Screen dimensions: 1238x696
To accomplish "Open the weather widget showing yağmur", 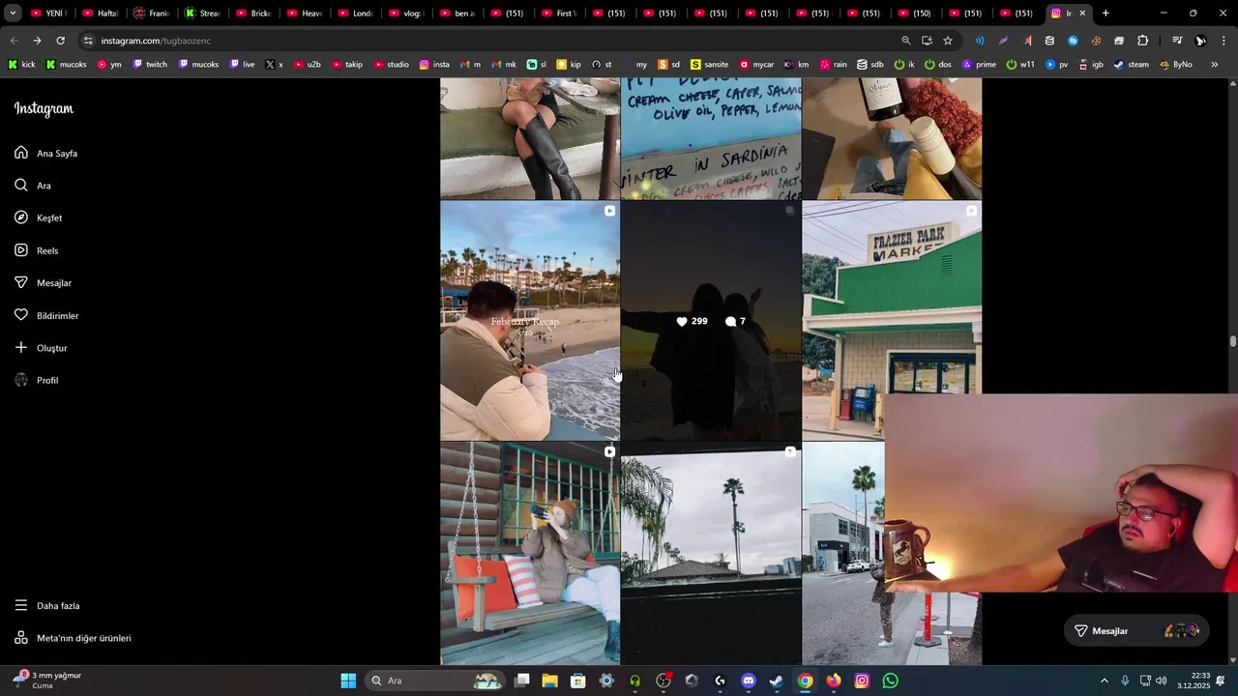I will click(48, 681).
